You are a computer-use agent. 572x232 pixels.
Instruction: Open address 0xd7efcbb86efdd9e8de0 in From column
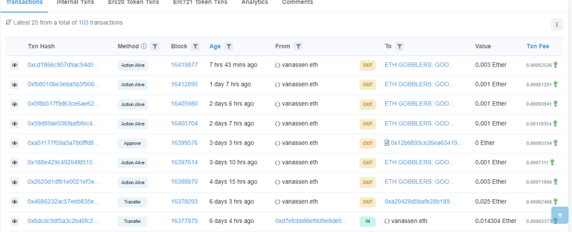[x=311, y=220]
